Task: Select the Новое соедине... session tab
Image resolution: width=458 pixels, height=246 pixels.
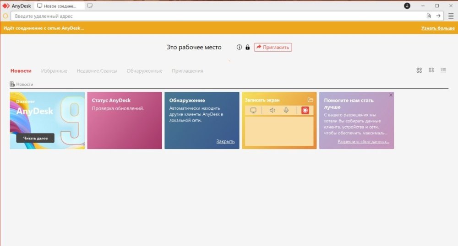Action: coord(59,6)
